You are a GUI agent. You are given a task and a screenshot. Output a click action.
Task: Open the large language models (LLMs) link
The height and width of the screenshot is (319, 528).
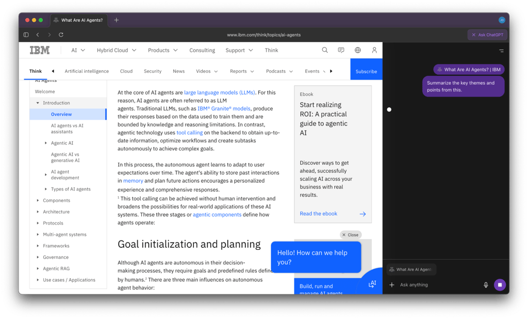click(220, 92)
